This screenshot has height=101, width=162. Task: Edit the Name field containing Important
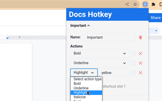[110, 37]
